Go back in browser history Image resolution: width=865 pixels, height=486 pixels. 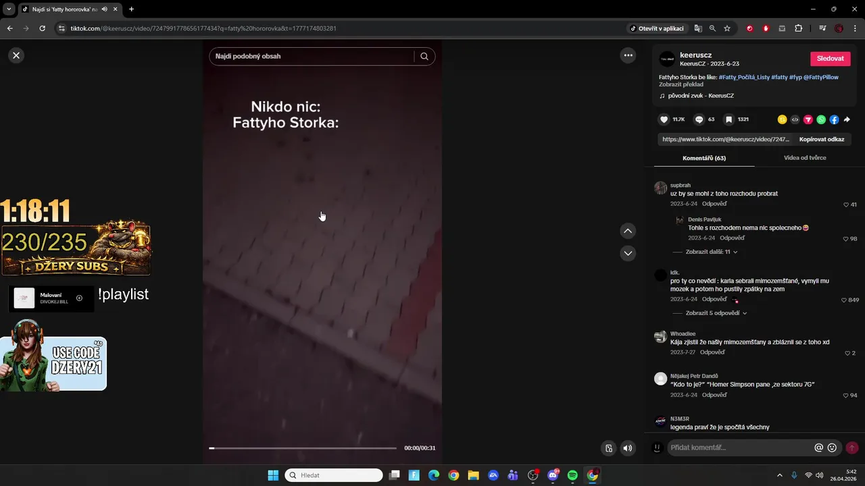(x=9, y=28)
